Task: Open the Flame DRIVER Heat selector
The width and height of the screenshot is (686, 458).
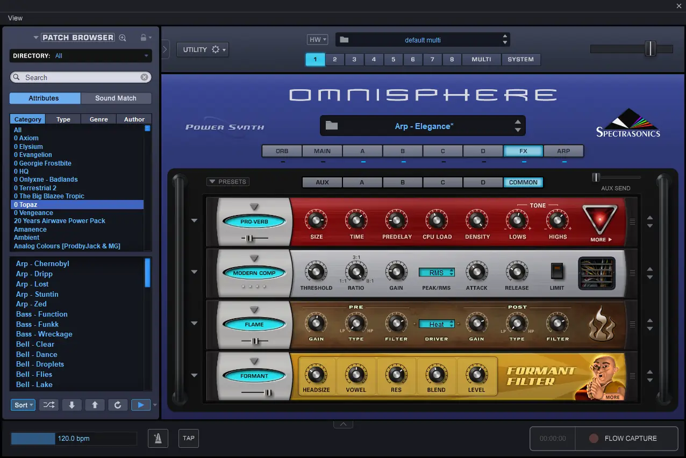Action: click(437, 324)
